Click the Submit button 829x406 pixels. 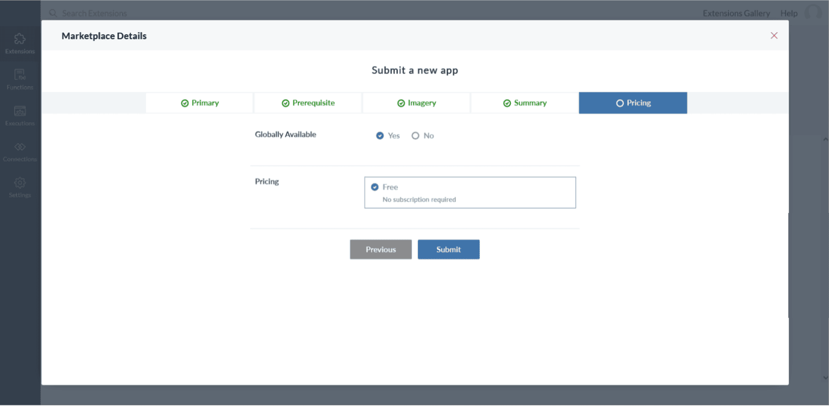[449, 249]
